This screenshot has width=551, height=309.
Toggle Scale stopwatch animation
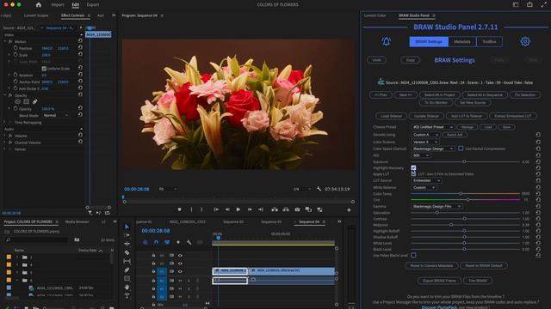click(x=15, y=55)
